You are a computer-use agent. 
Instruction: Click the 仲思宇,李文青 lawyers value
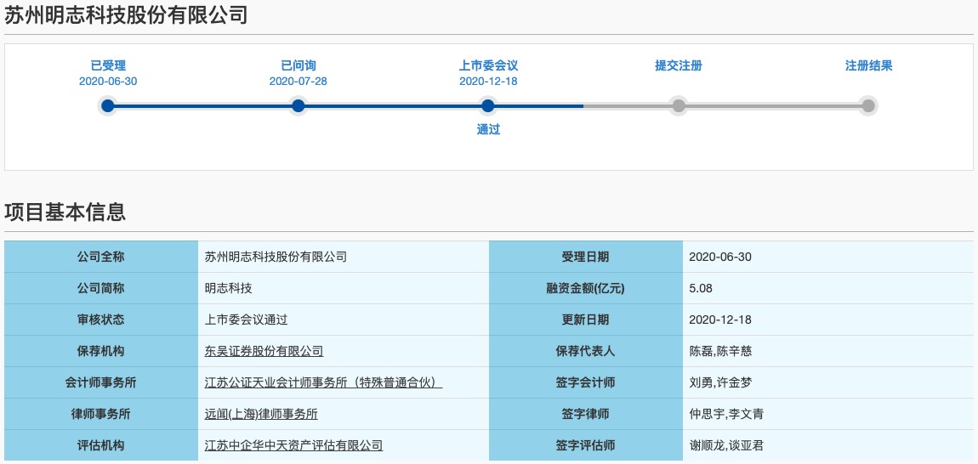(726, 414)
